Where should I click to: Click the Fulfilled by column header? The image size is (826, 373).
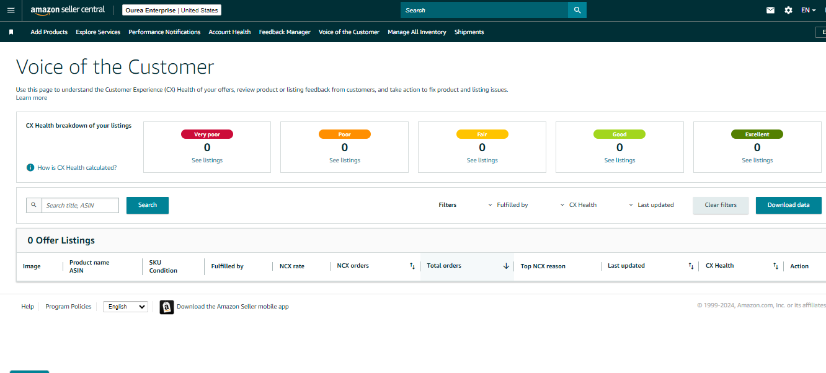[227, 266]
